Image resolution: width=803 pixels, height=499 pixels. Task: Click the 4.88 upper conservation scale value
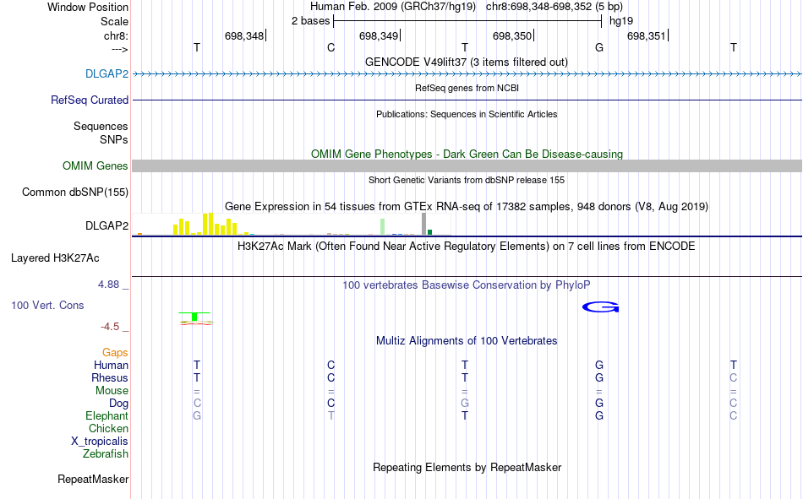coord(108,284)
